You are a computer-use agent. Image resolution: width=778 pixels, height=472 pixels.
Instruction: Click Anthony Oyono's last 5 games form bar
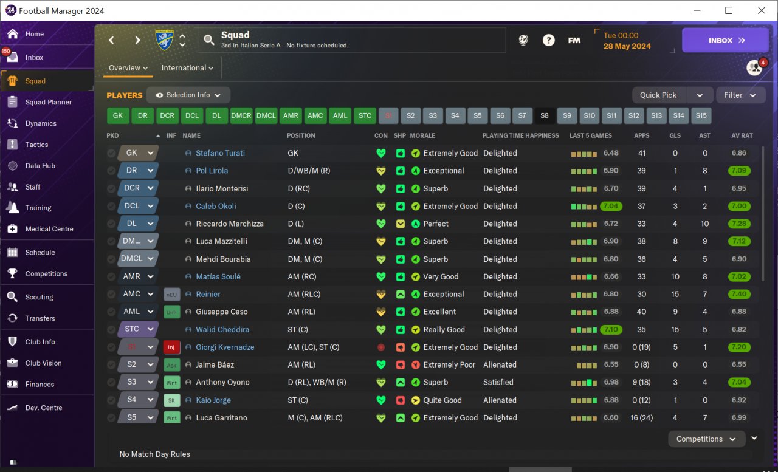(x=584, y=383)
